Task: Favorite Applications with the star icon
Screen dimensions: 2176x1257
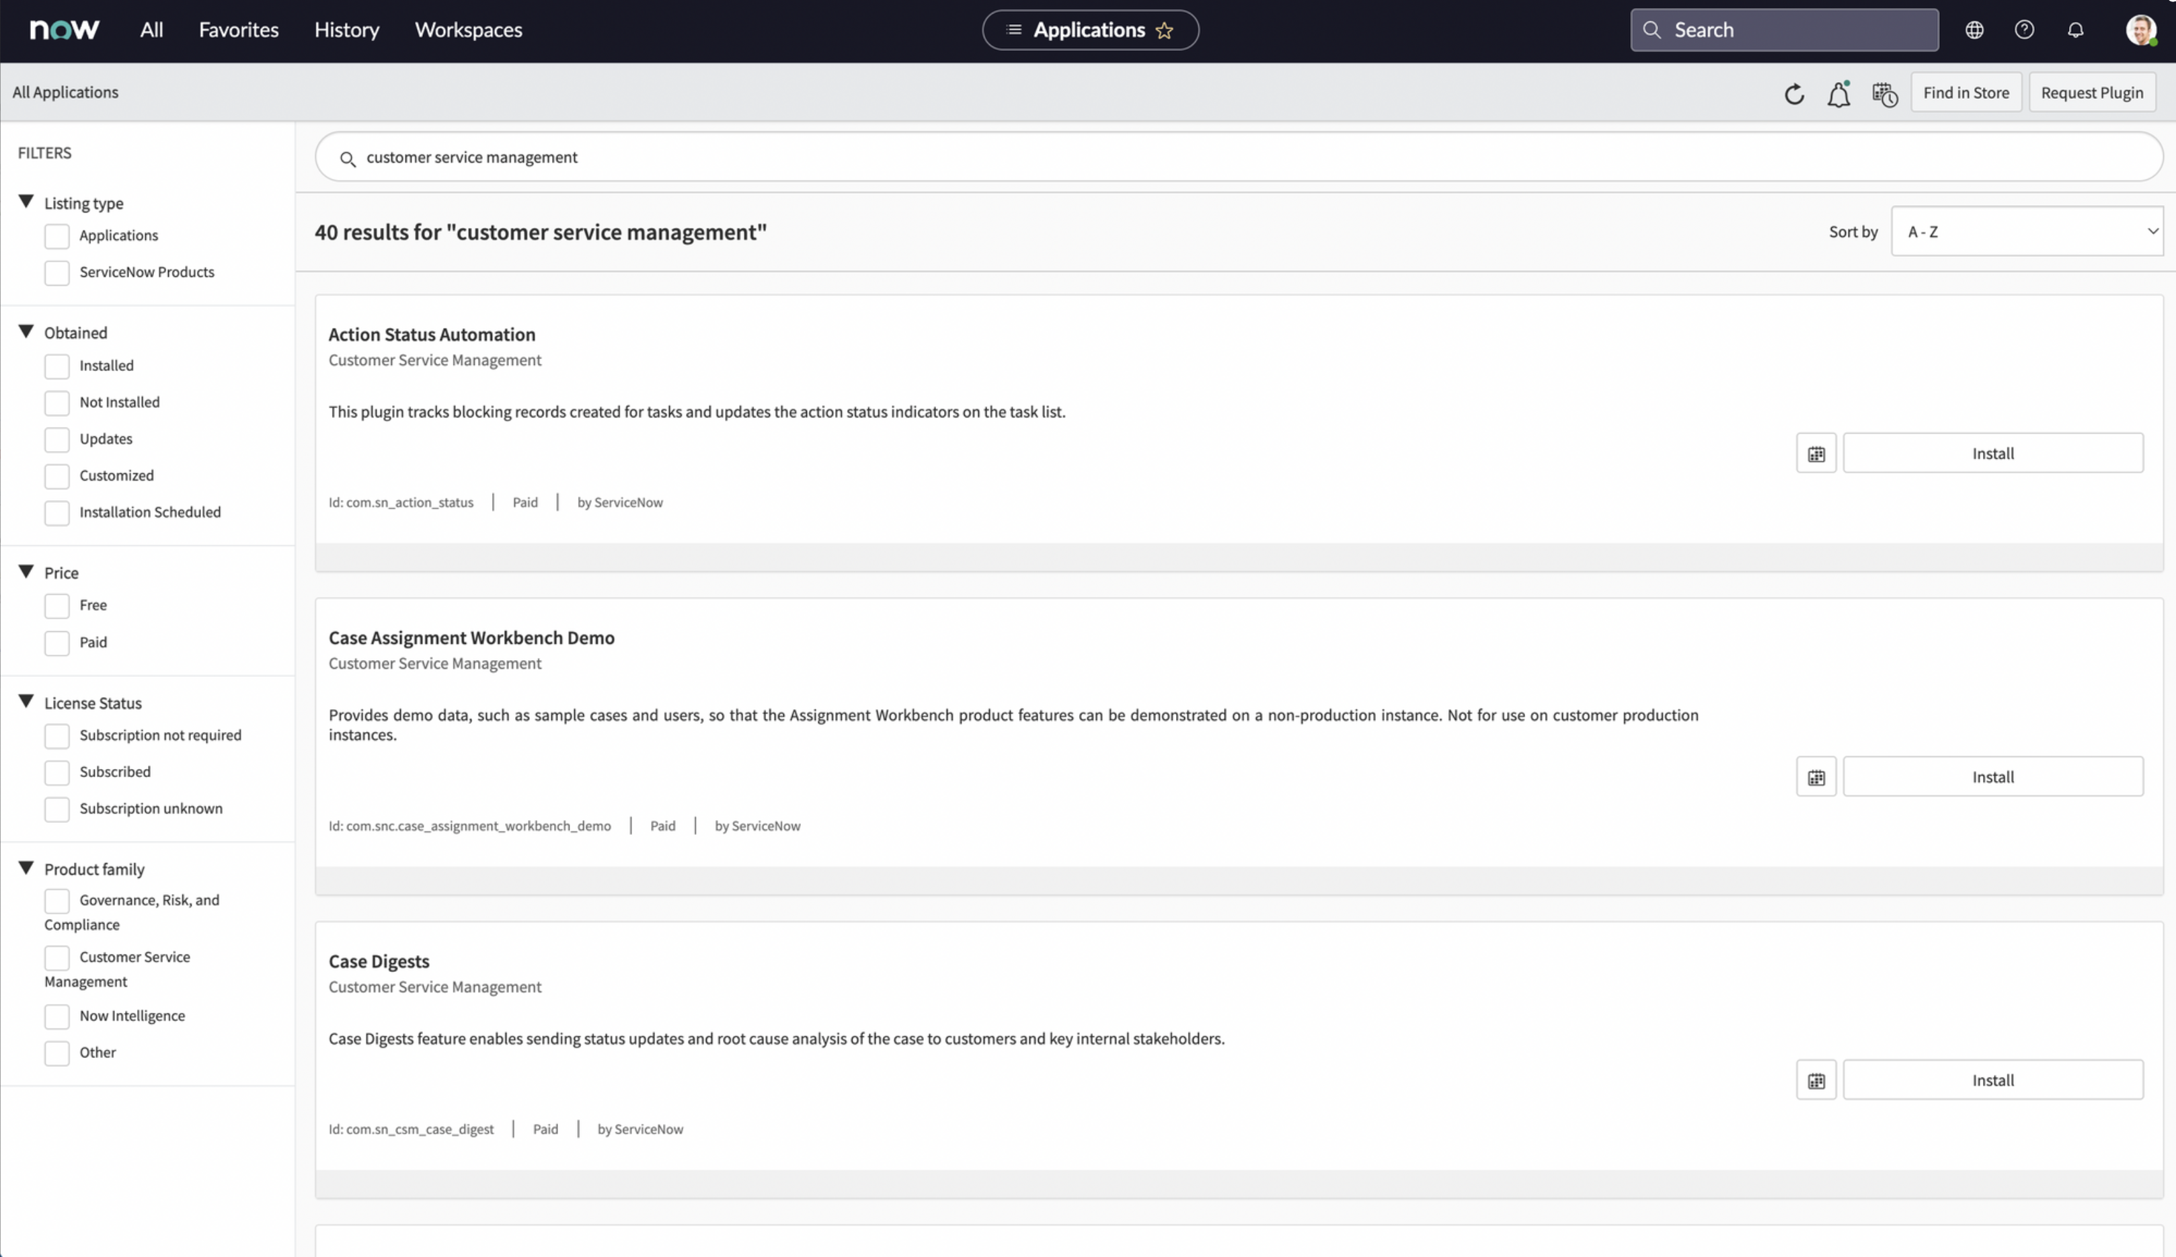Action: 1164,31
